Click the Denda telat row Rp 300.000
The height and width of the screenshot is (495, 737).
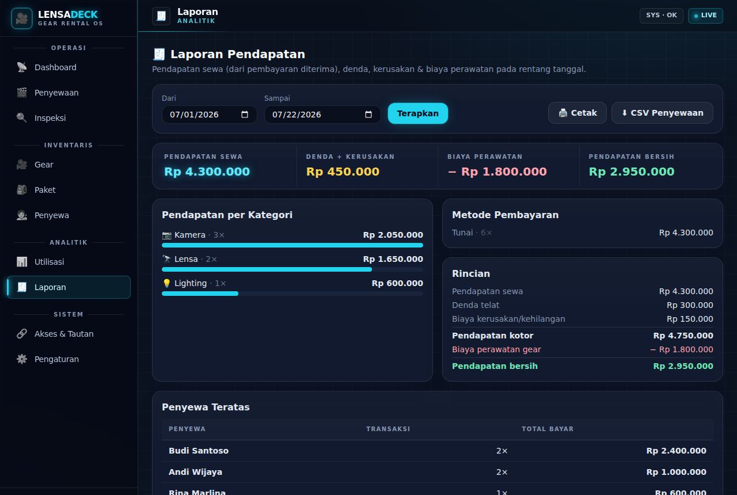coord(583,305)
